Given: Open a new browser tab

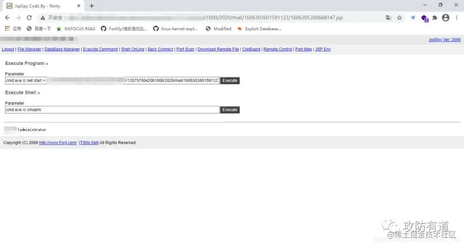Looking at the screenshot, I should [x=92, y=6].
